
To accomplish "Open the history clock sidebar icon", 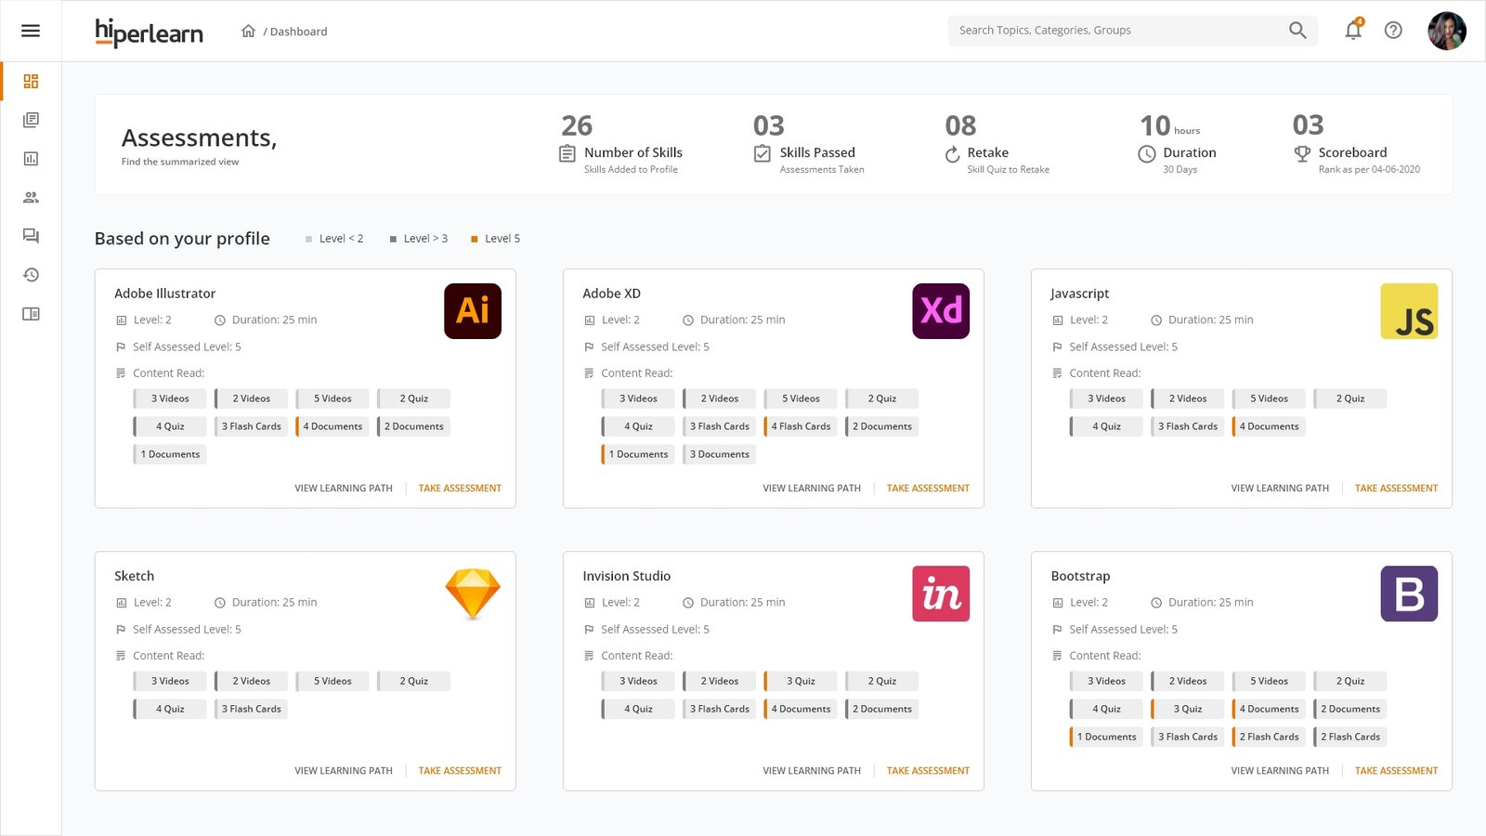I will coord(31,275).
